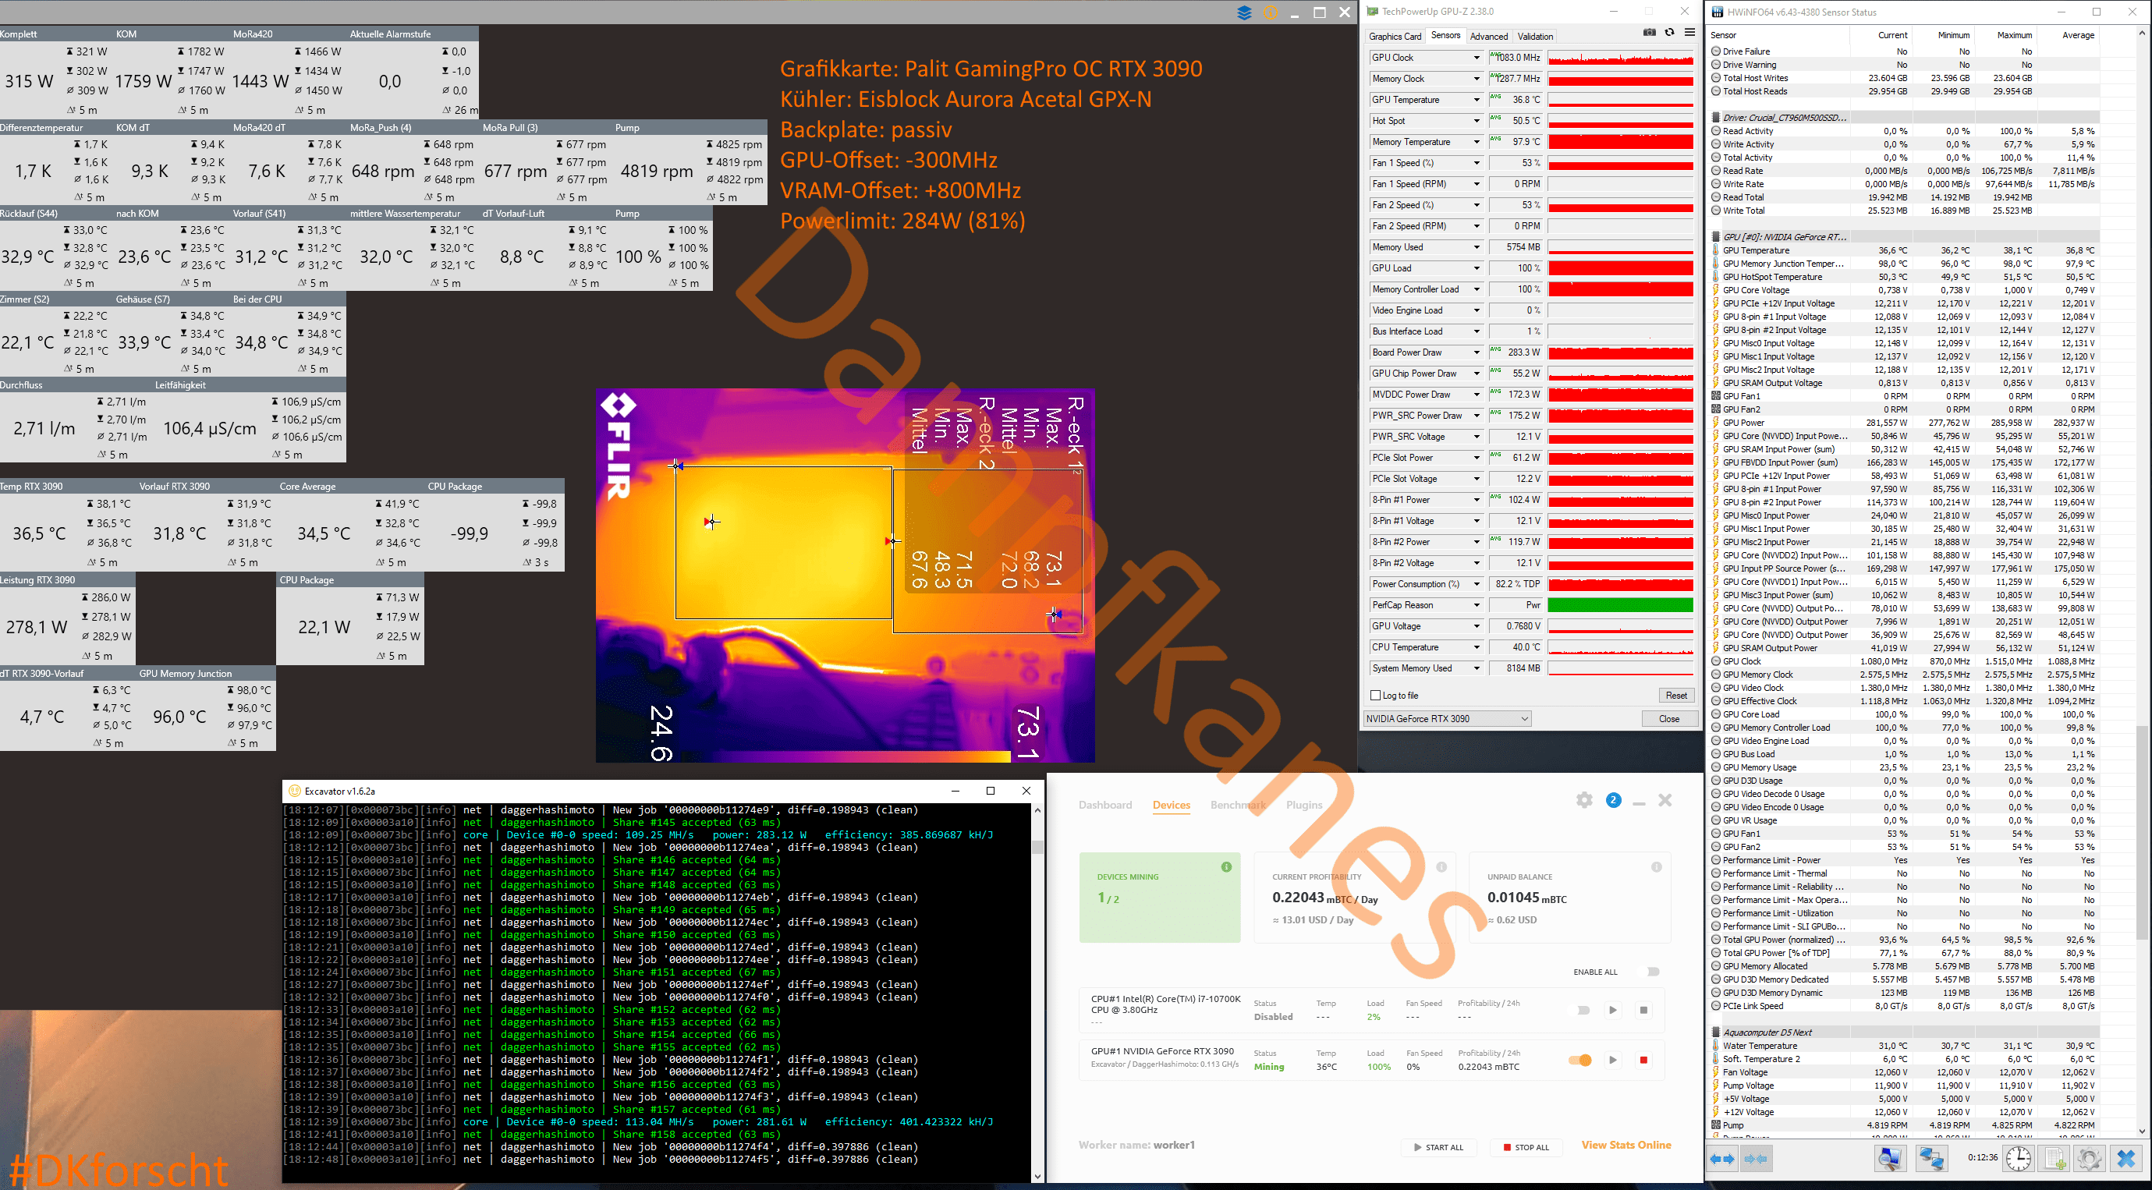The image size is (2152, 1190).
Task: Click NiceHash START ALL button
Action: point(1438,1147)
